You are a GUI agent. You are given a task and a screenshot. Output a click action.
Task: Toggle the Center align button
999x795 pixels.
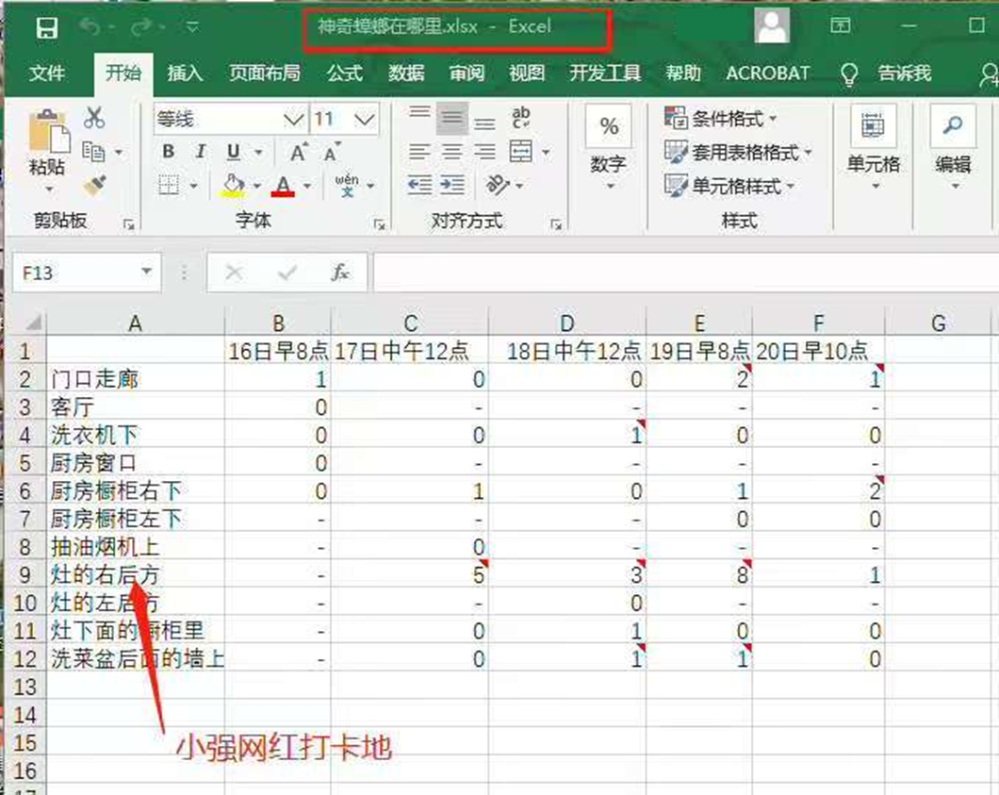452,153
